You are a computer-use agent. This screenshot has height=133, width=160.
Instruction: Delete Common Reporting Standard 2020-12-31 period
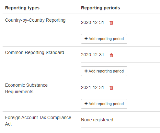point(111,55)
